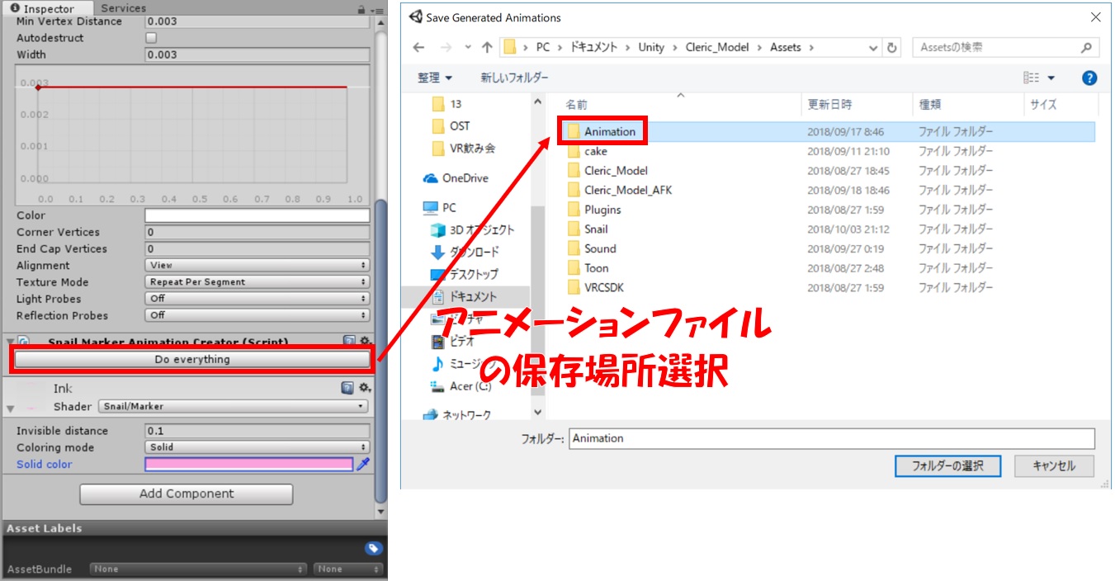
Task: Expand the Snail/Marker Shader dropdown
Action: pos(233,406)
